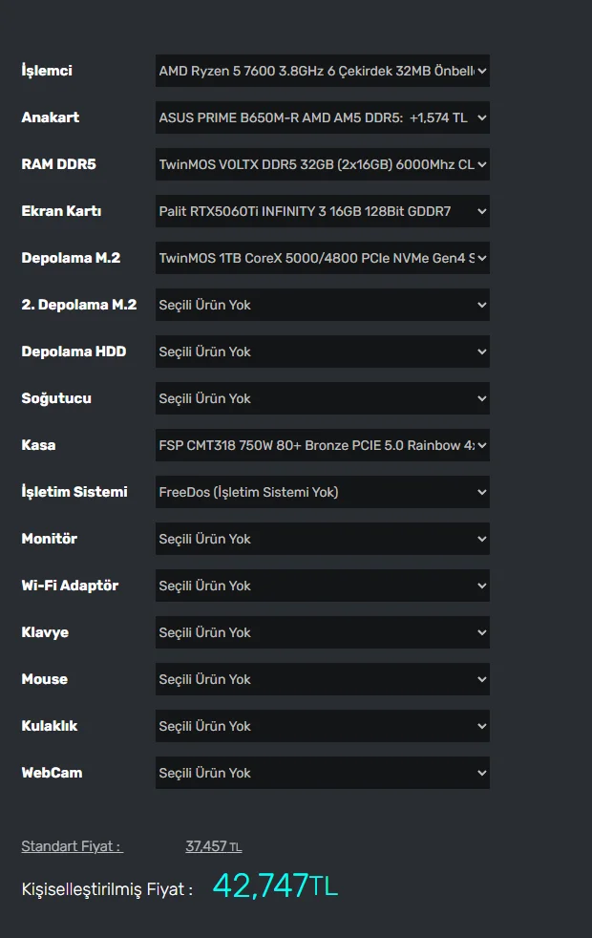Click the Monitör label

click(x=49, y=539)
